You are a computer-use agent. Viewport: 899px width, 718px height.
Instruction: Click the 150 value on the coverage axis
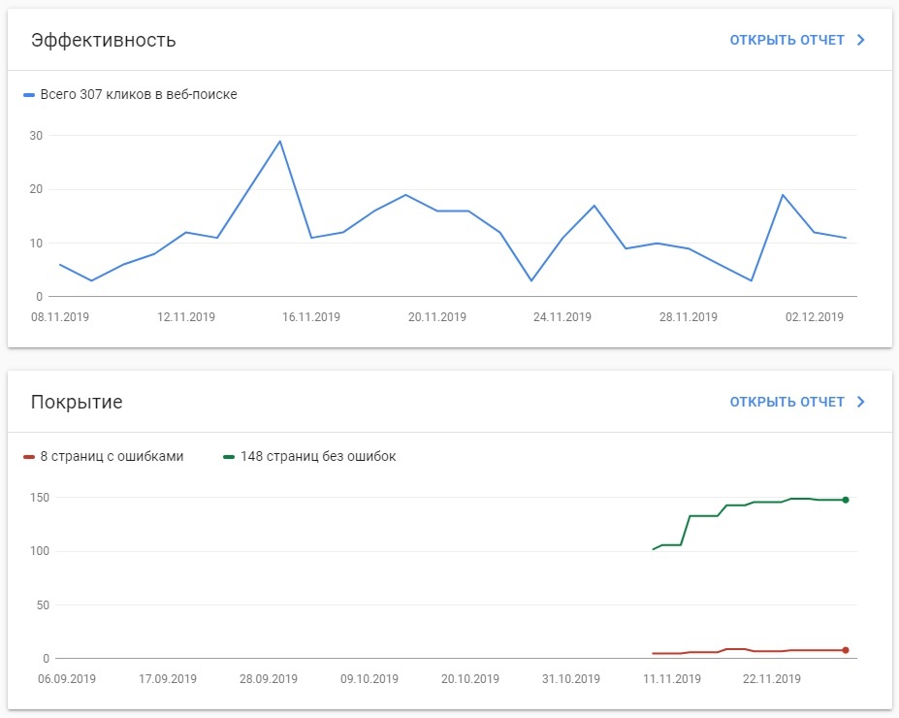point(41,498)
